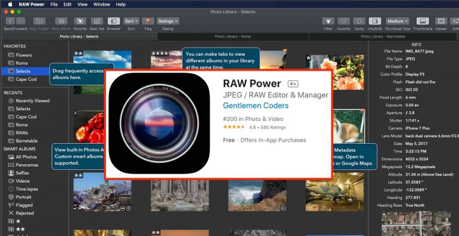Toggle the Info/Edit panel button
The image size is (459, 236).
(x=375, y=21)
